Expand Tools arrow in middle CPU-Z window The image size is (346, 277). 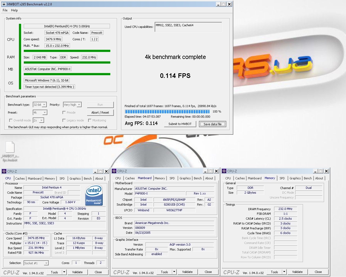pos(174,272)
